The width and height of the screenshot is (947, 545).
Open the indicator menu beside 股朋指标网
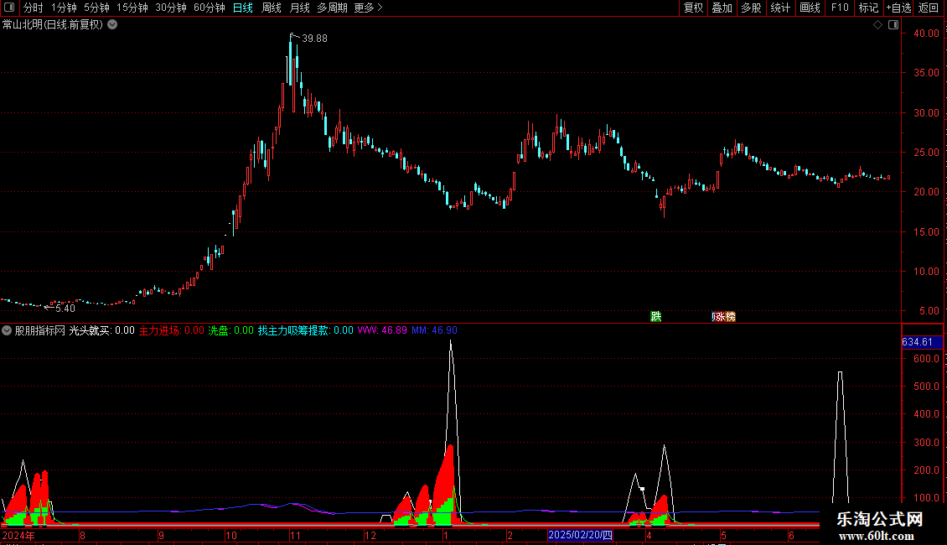tap(7, 330)
